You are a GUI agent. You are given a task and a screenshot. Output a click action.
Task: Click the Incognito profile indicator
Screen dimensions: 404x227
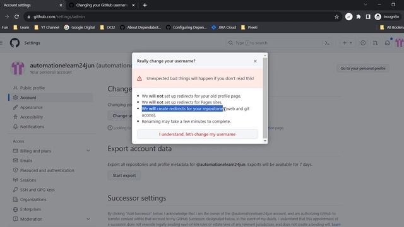point(387,17)
